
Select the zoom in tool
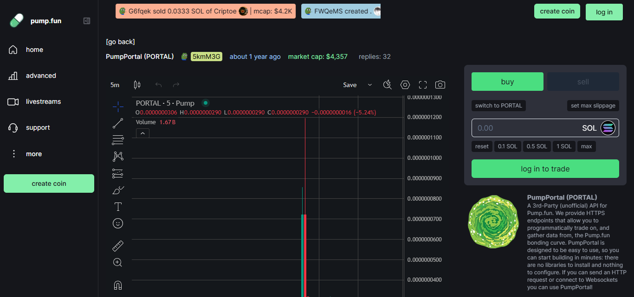tap(118, 263)
